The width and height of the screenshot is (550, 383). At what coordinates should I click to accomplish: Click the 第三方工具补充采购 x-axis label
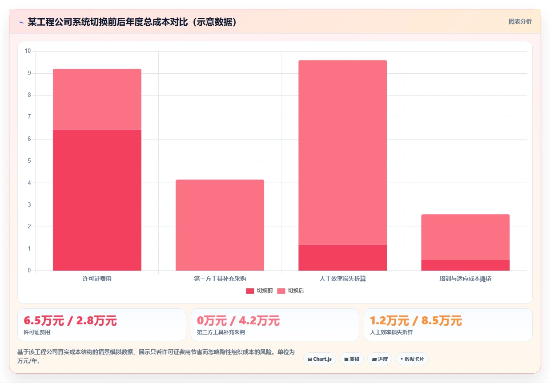220,279
